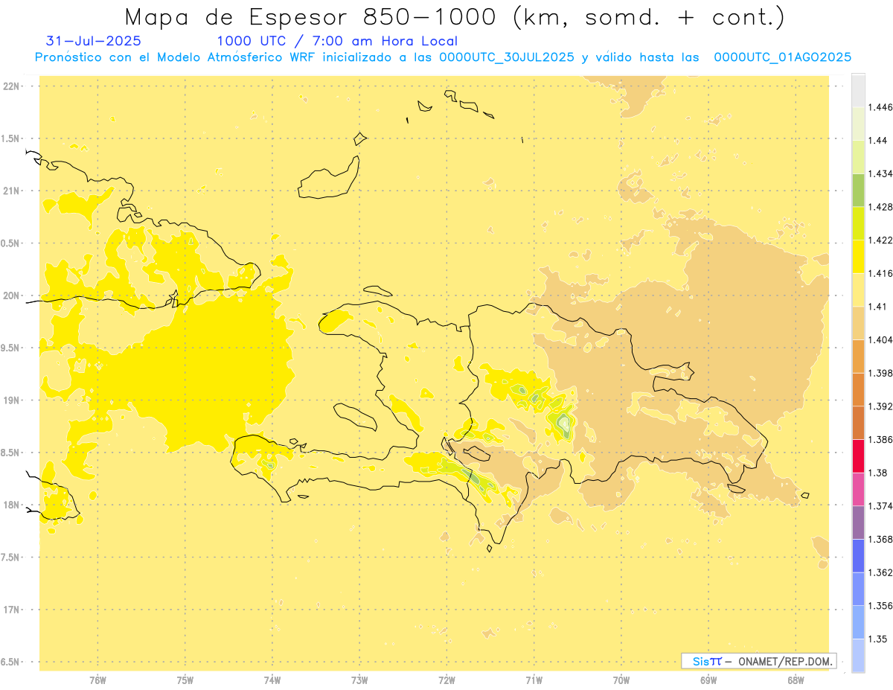The image size is (893, 690).
Task: Select the green legend swatch between 1.428 and 1.434
Action: pos(857,190)
